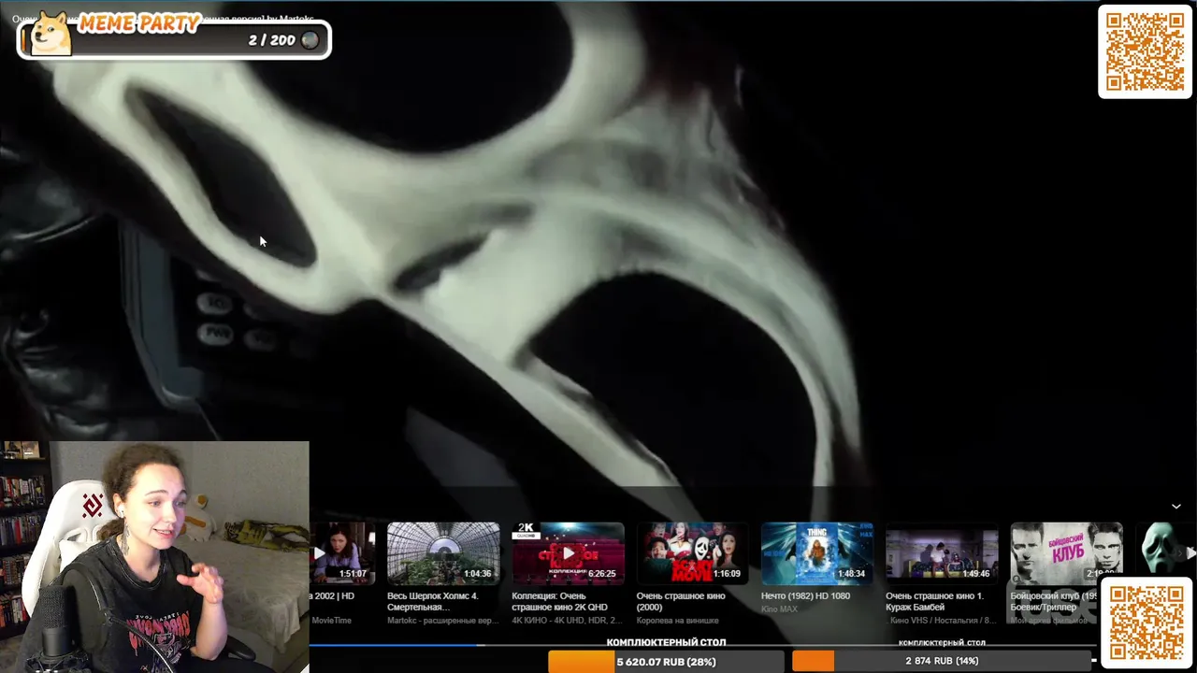Click title 'Очень страшное кино 1. Кураж Бамбей'

coord(934,601)
